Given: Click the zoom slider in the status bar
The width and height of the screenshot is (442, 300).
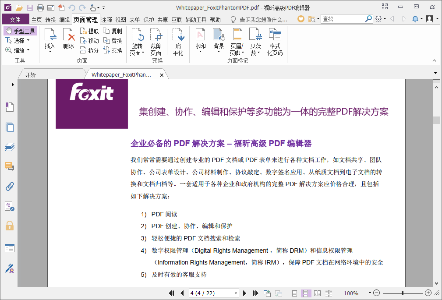Looking at the screenshot, I should pyautogui.click(x=402, y=293).
